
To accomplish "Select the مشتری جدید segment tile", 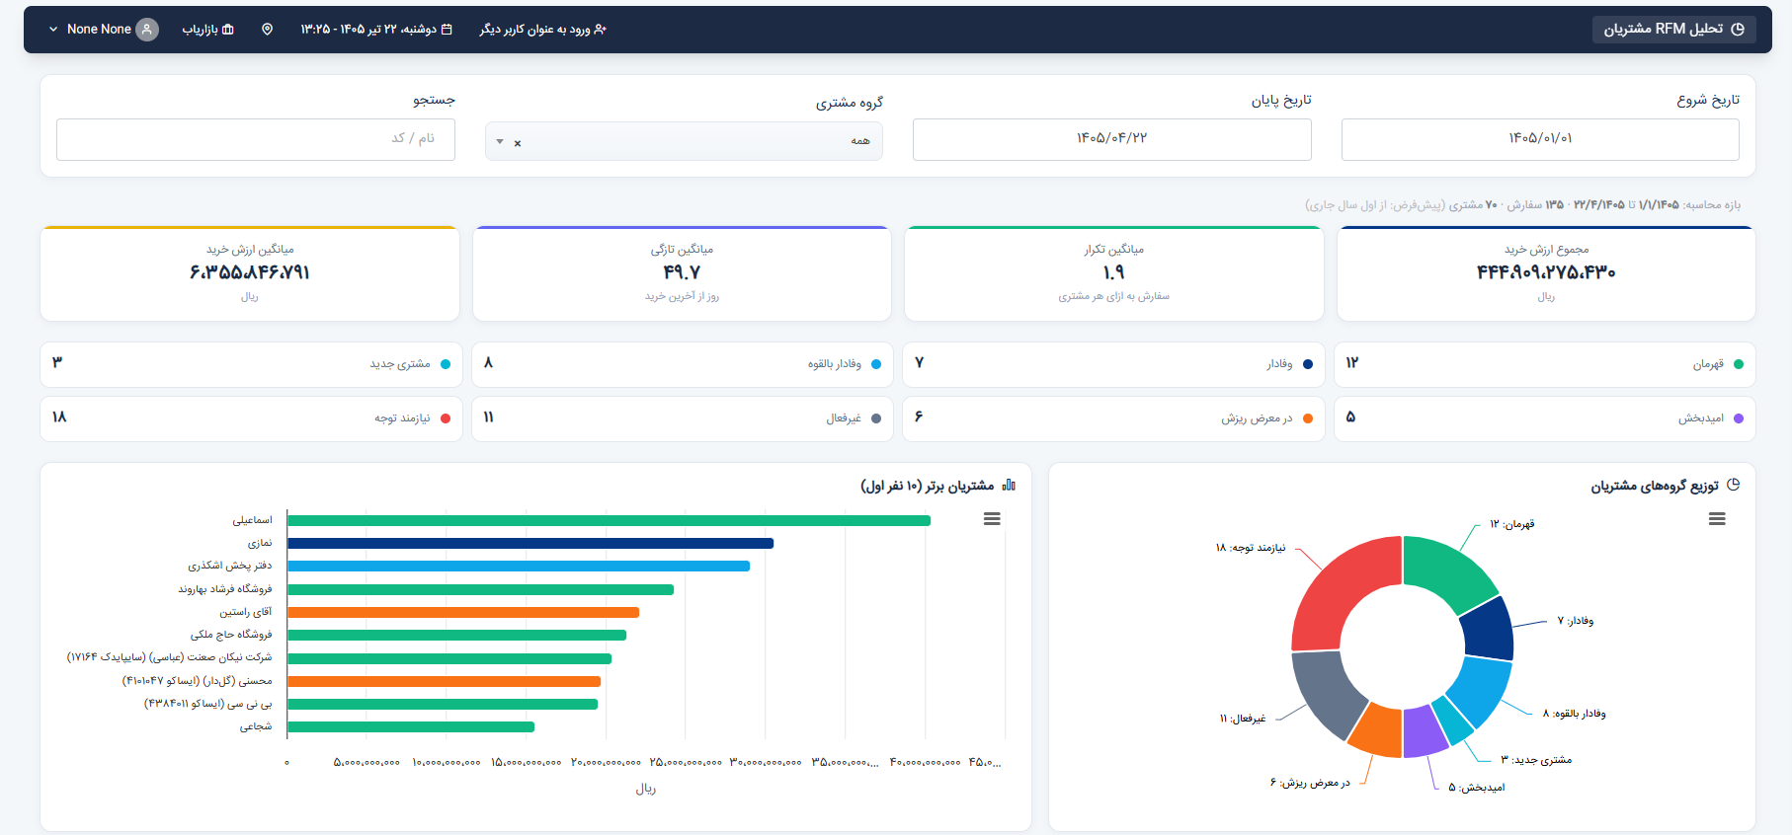I will click(252, 364).
